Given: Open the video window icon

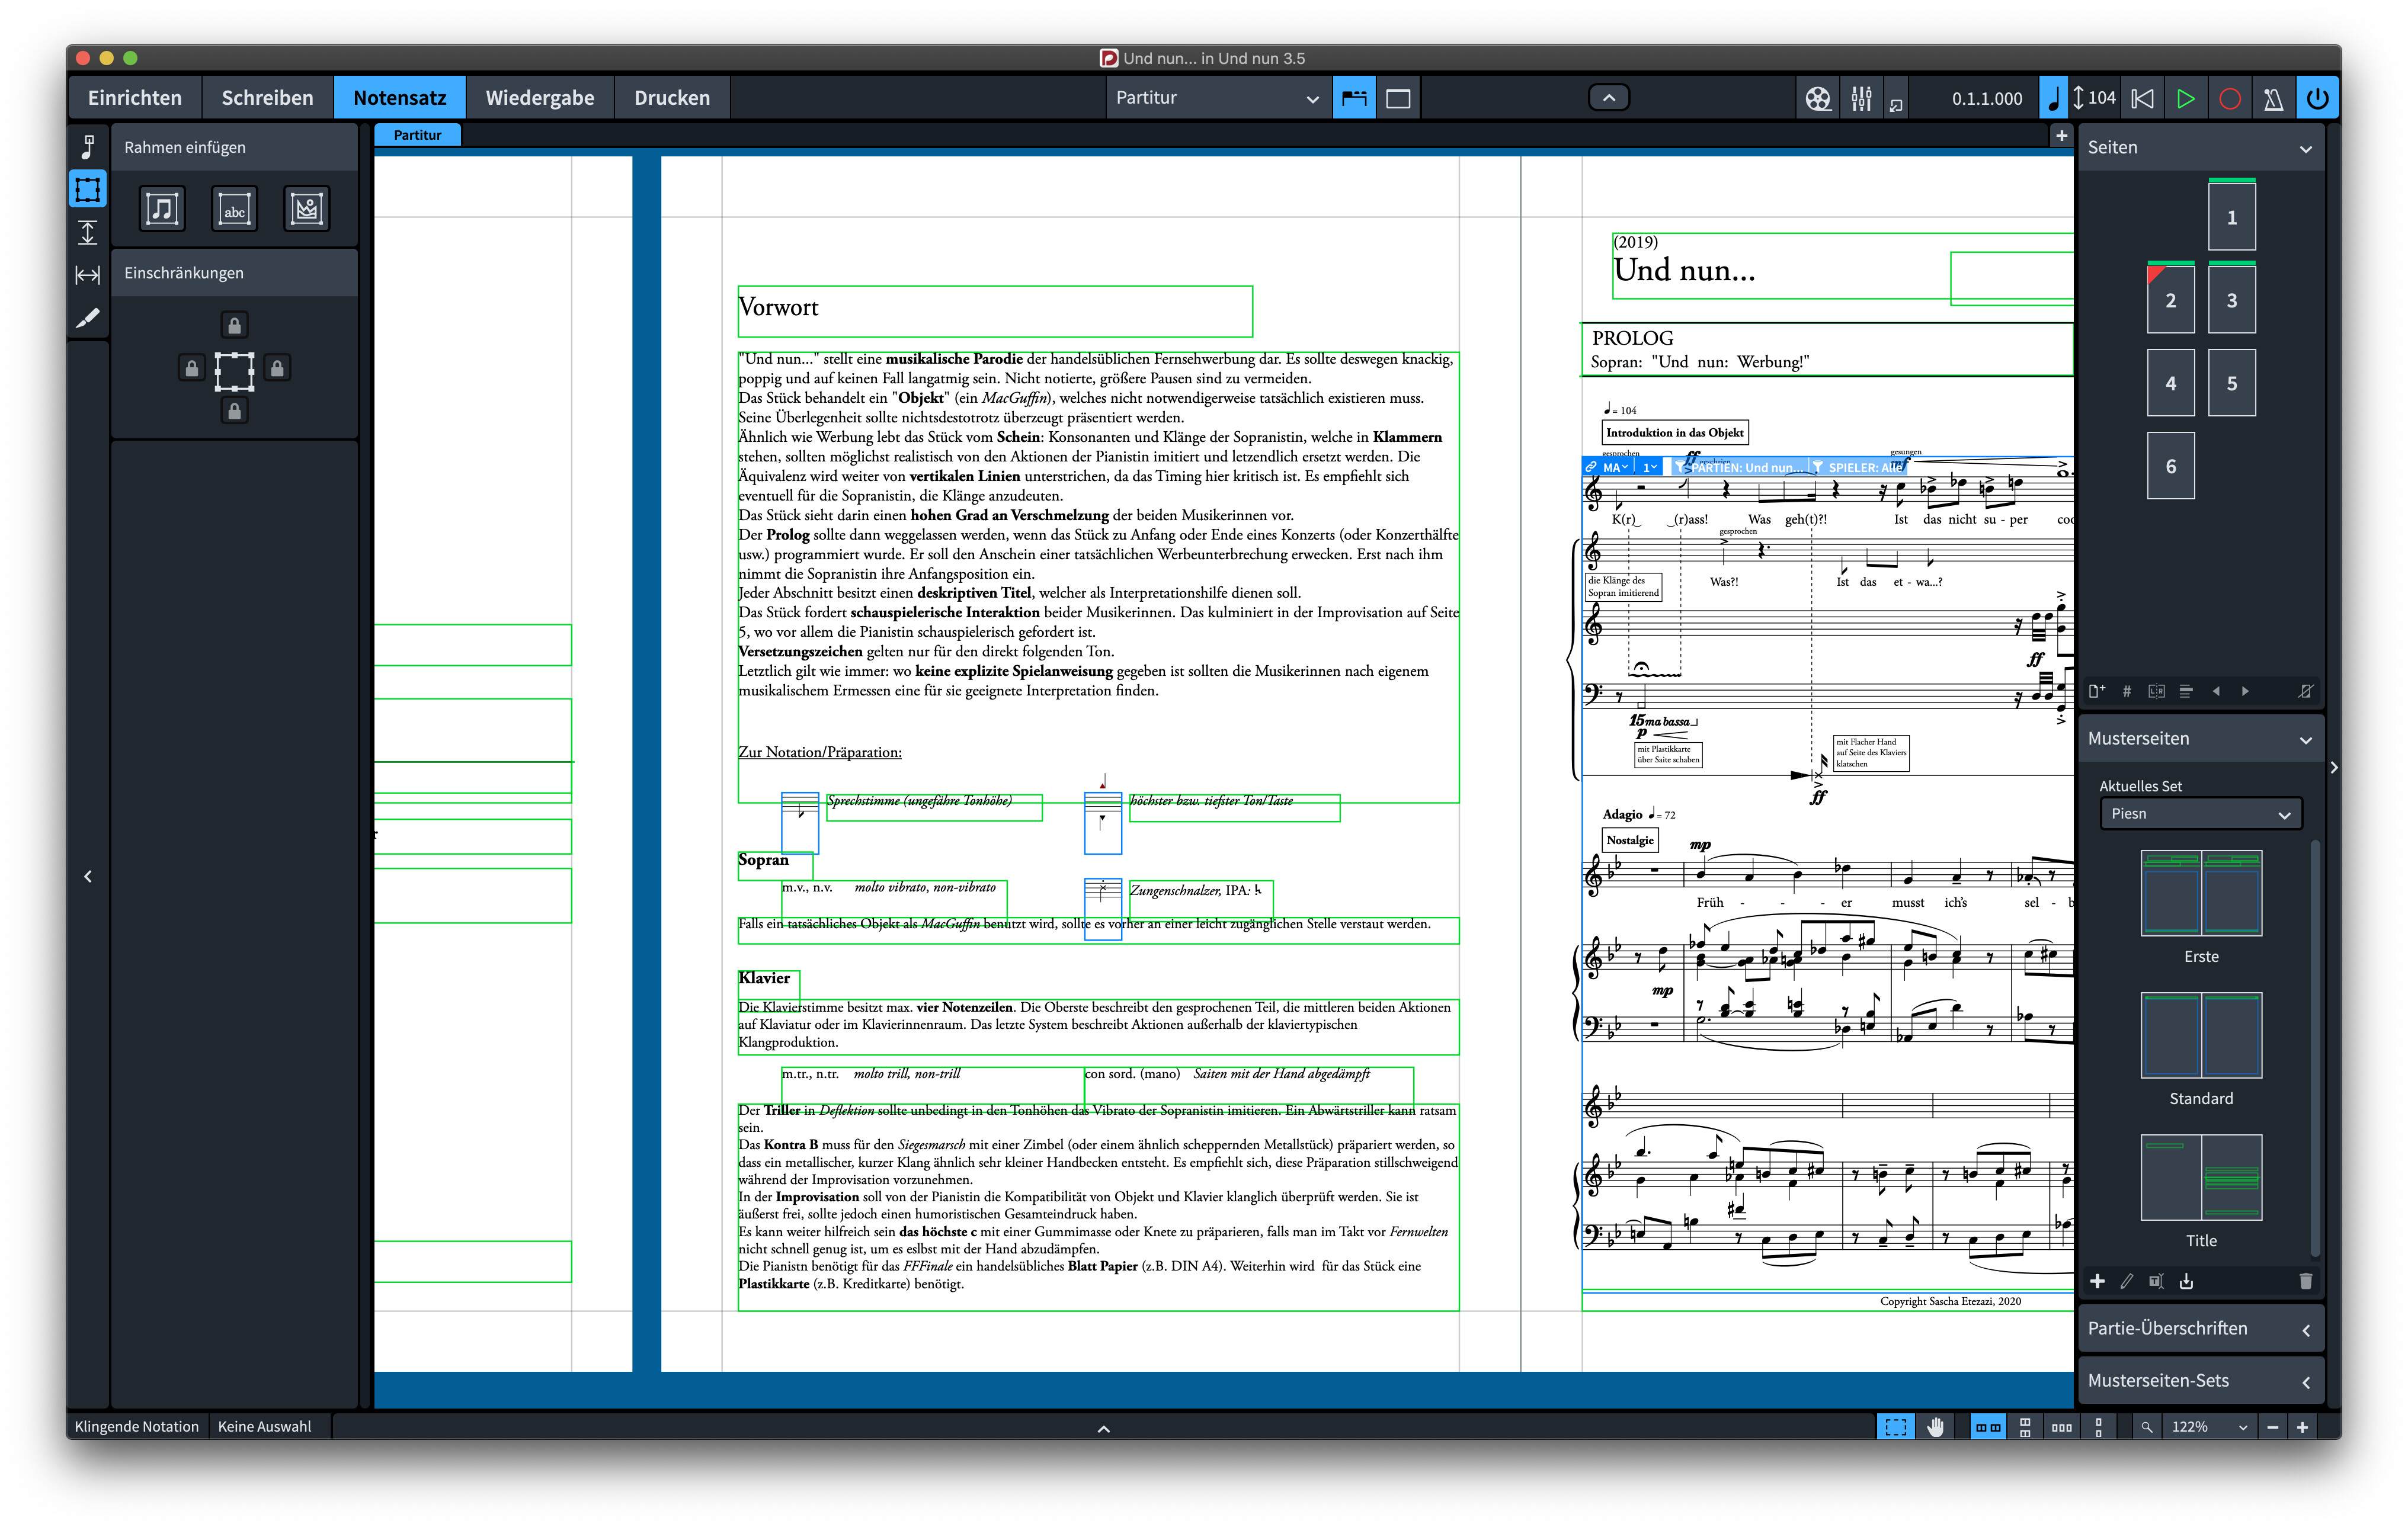Looking at the screenshot, I should point(1817,98).
